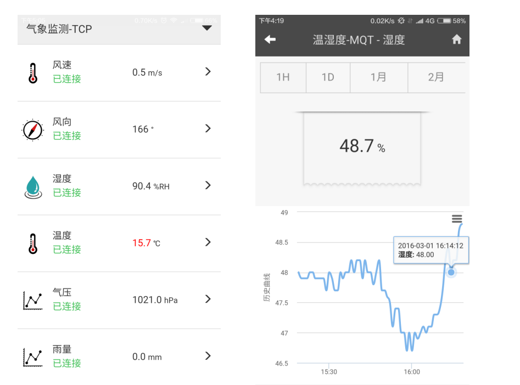Tap the water drop 湿度 icon
This screenshot has height=385, width=520.
(x=33, y=186)
